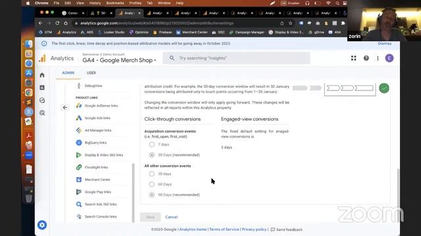
Task: Open Analytics Home icon in left rail
Action: [42, 75]
